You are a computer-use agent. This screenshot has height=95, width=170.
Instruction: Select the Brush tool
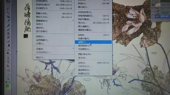pos(8,29)
